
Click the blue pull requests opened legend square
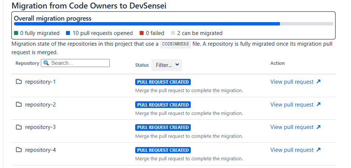point(68,33)
